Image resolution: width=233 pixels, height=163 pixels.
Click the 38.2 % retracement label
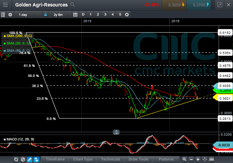(x=37, y=86)
